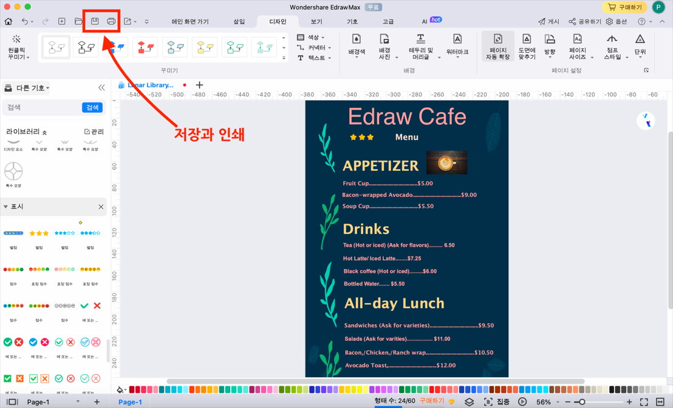
Task: Click the blue 검색 search button
Action: pos(92,107)
